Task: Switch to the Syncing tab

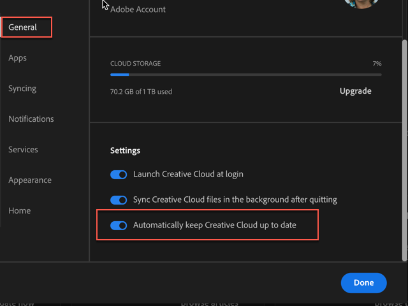Action: tap(22, 89)
